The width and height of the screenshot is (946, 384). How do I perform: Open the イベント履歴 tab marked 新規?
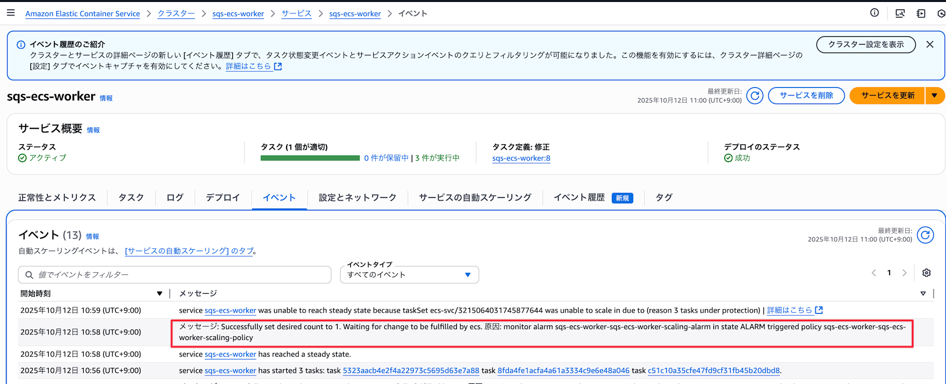click(593, 198)
